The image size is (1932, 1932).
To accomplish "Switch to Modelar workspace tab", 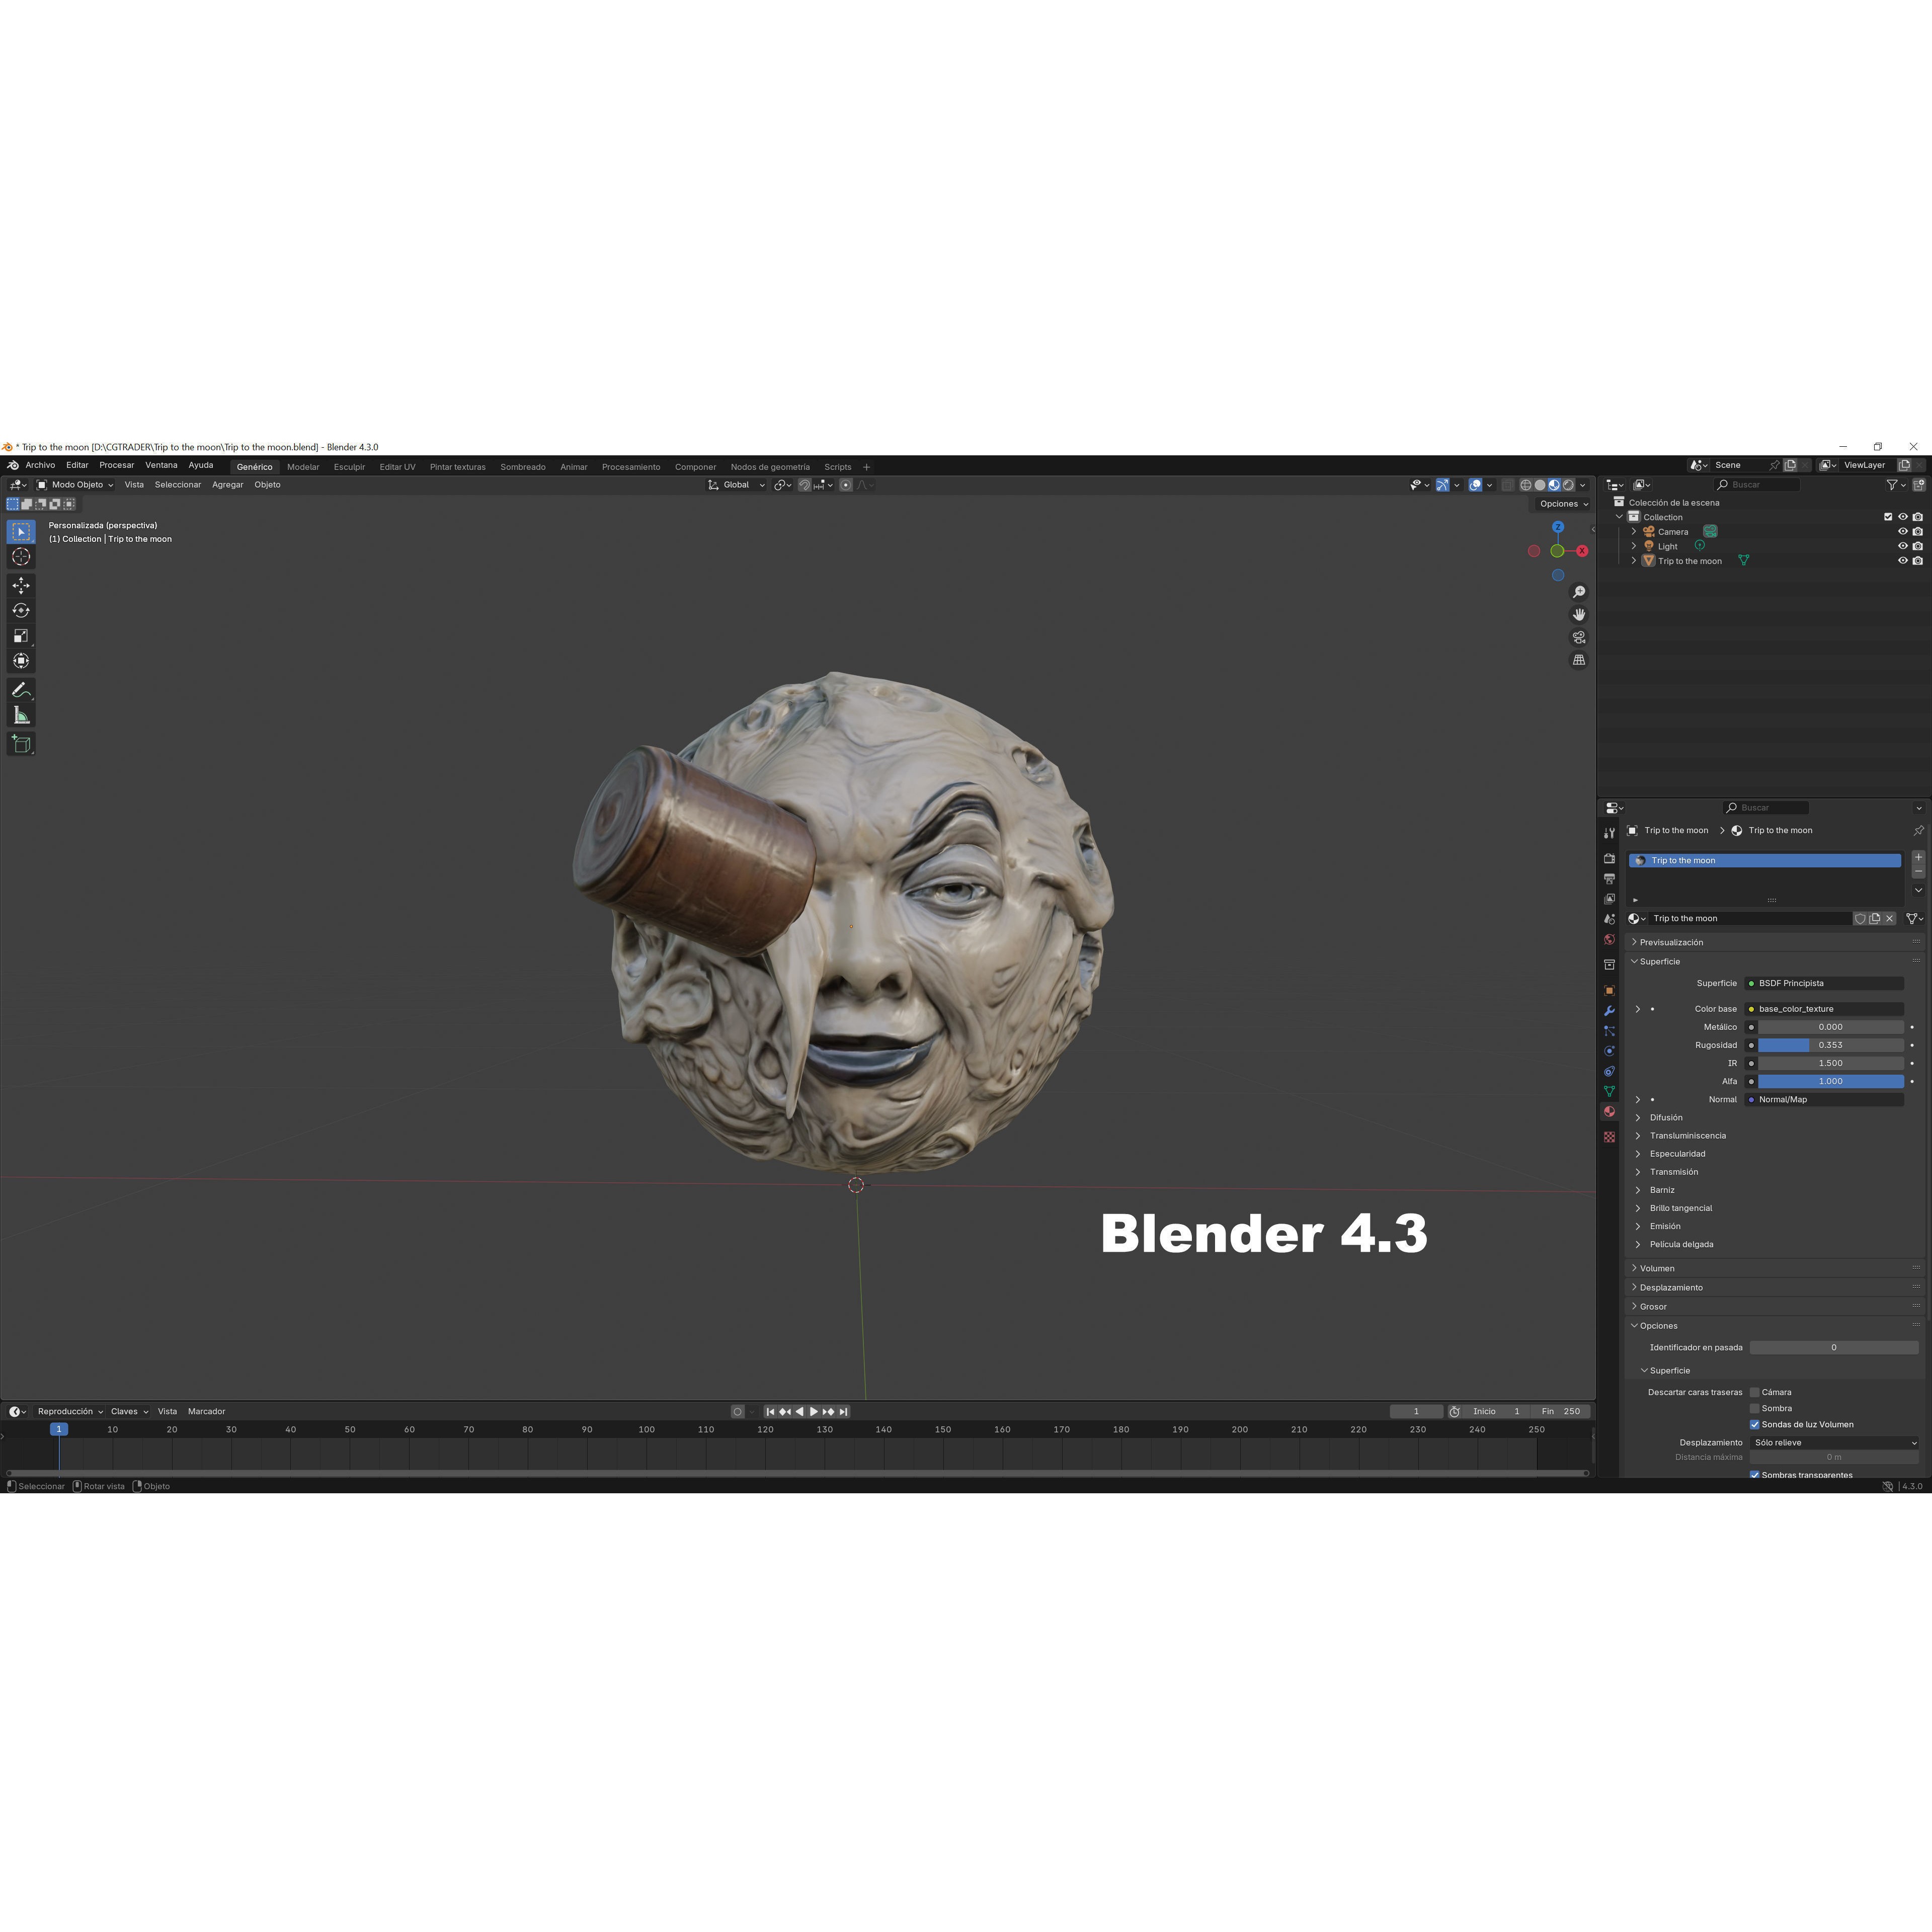I will 303,467.
